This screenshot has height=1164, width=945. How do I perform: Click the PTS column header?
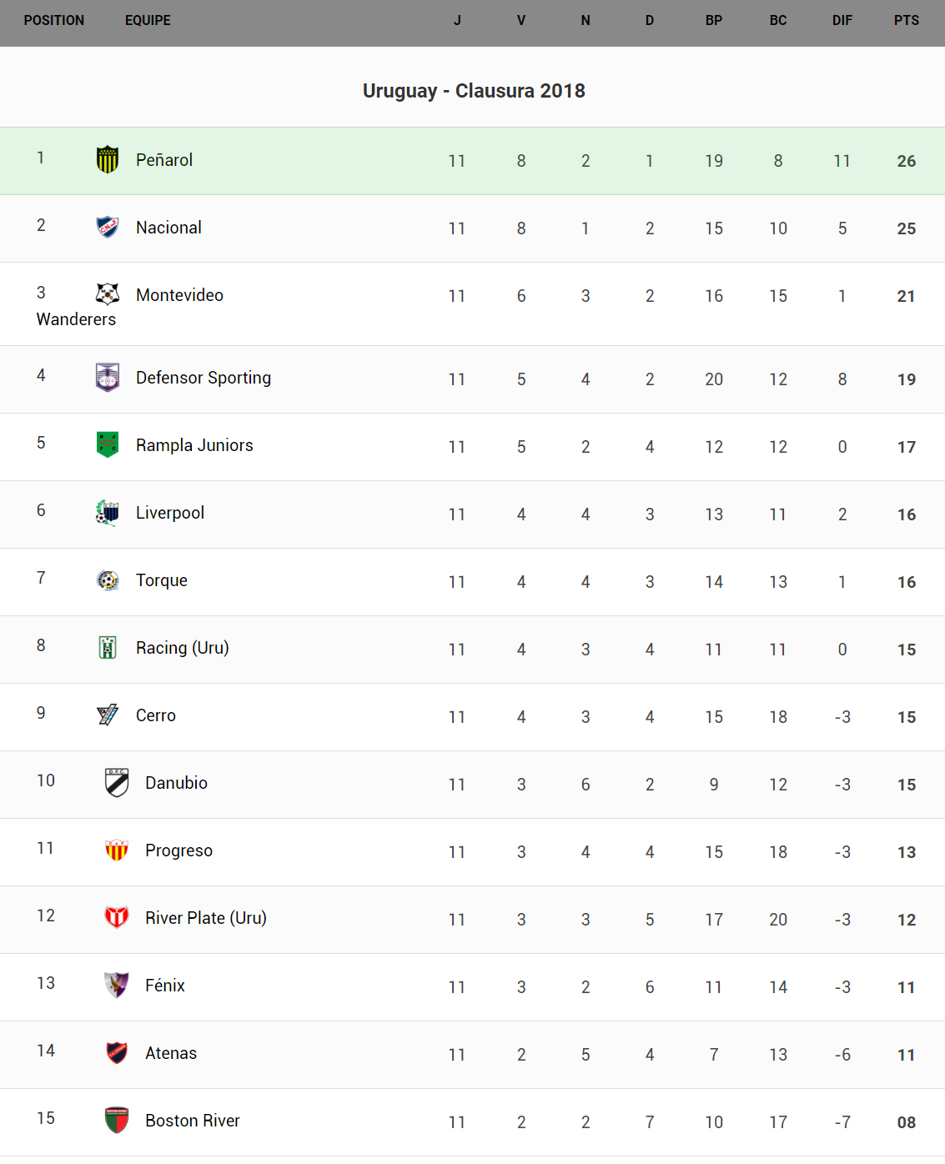pos(906,21)
